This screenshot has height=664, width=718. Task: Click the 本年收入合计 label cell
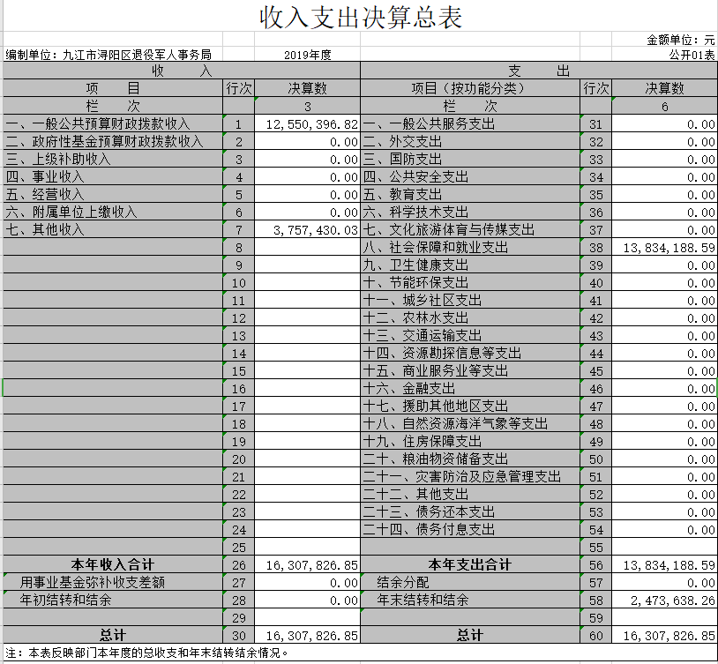coord(112,564)
